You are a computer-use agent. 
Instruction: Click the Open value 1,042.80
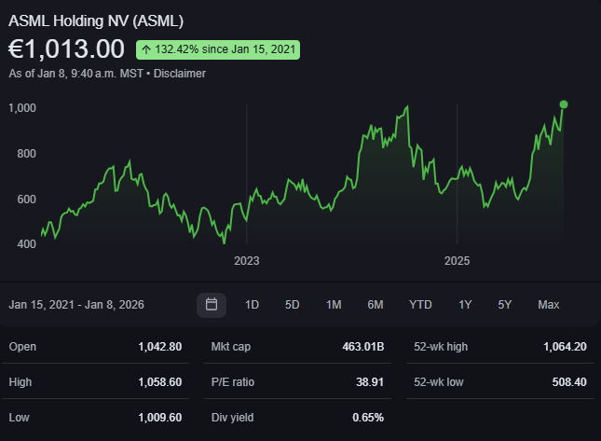[160, 347]
